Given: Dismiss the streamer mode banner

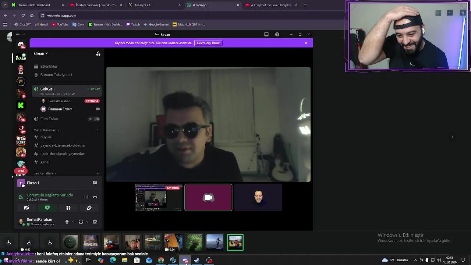Looking at the screenshot, I should [306, 43].
